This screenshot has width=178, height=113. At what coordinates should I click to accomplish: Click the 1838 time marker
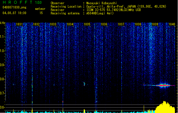pos(138,24)
